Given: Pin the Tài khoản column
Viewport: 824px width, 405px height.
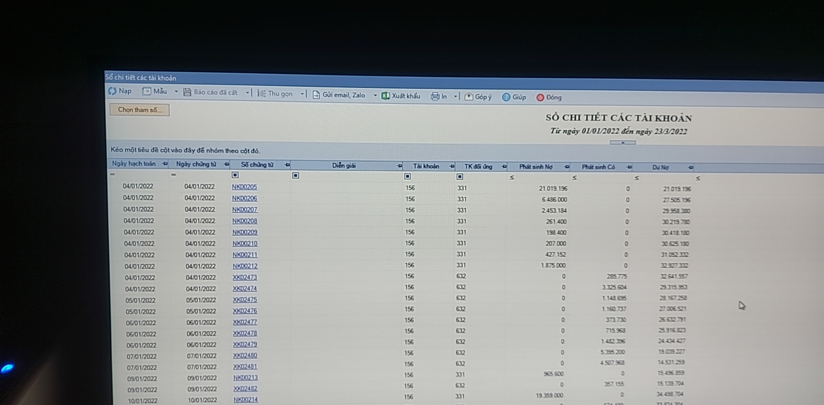Looking at the screenshot, I should (x=452, y=166).
